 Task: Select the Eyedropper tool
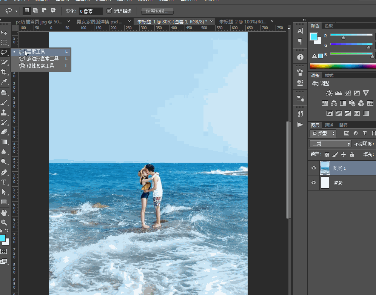(x=4, y=82)
